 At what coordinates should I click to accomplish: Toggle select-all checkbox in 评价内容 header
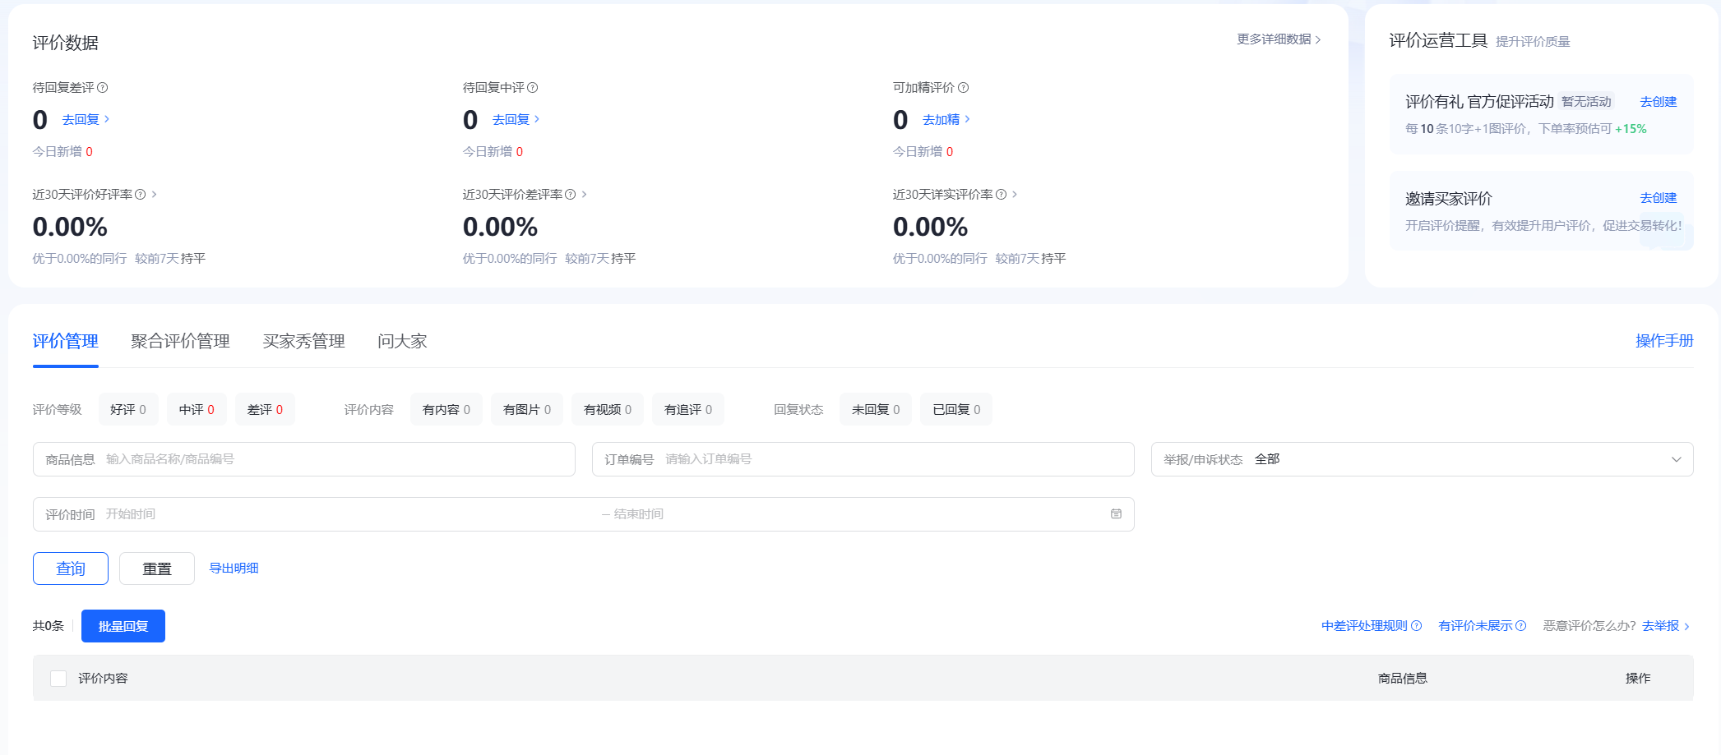[x=58, y=679]
